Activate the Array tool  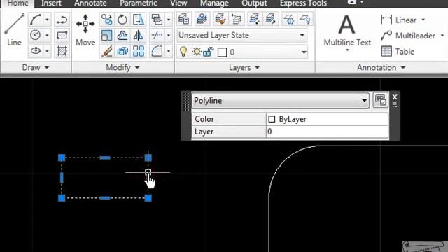(139, 51)
